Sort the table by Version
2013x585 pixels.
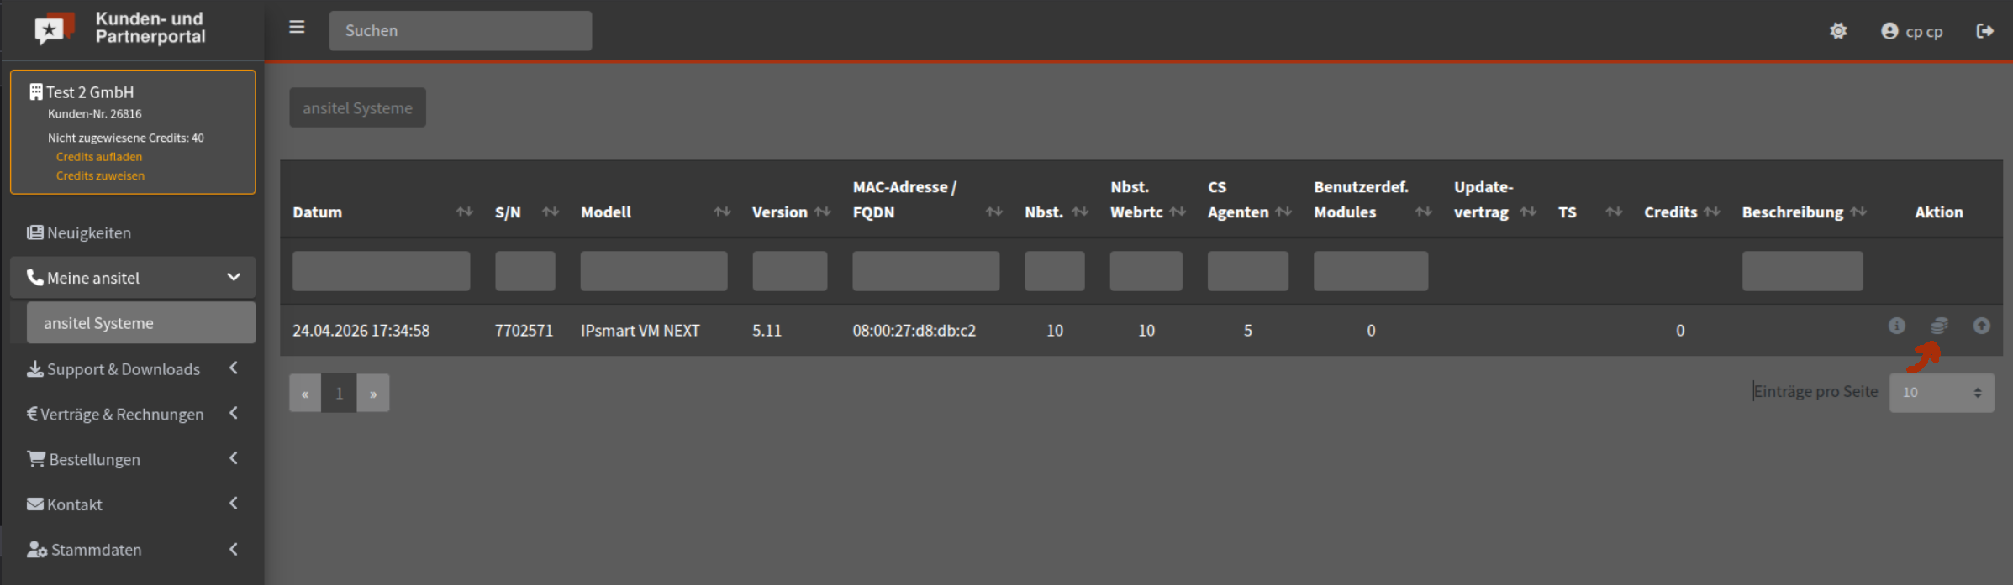click(x=823, y=212)
